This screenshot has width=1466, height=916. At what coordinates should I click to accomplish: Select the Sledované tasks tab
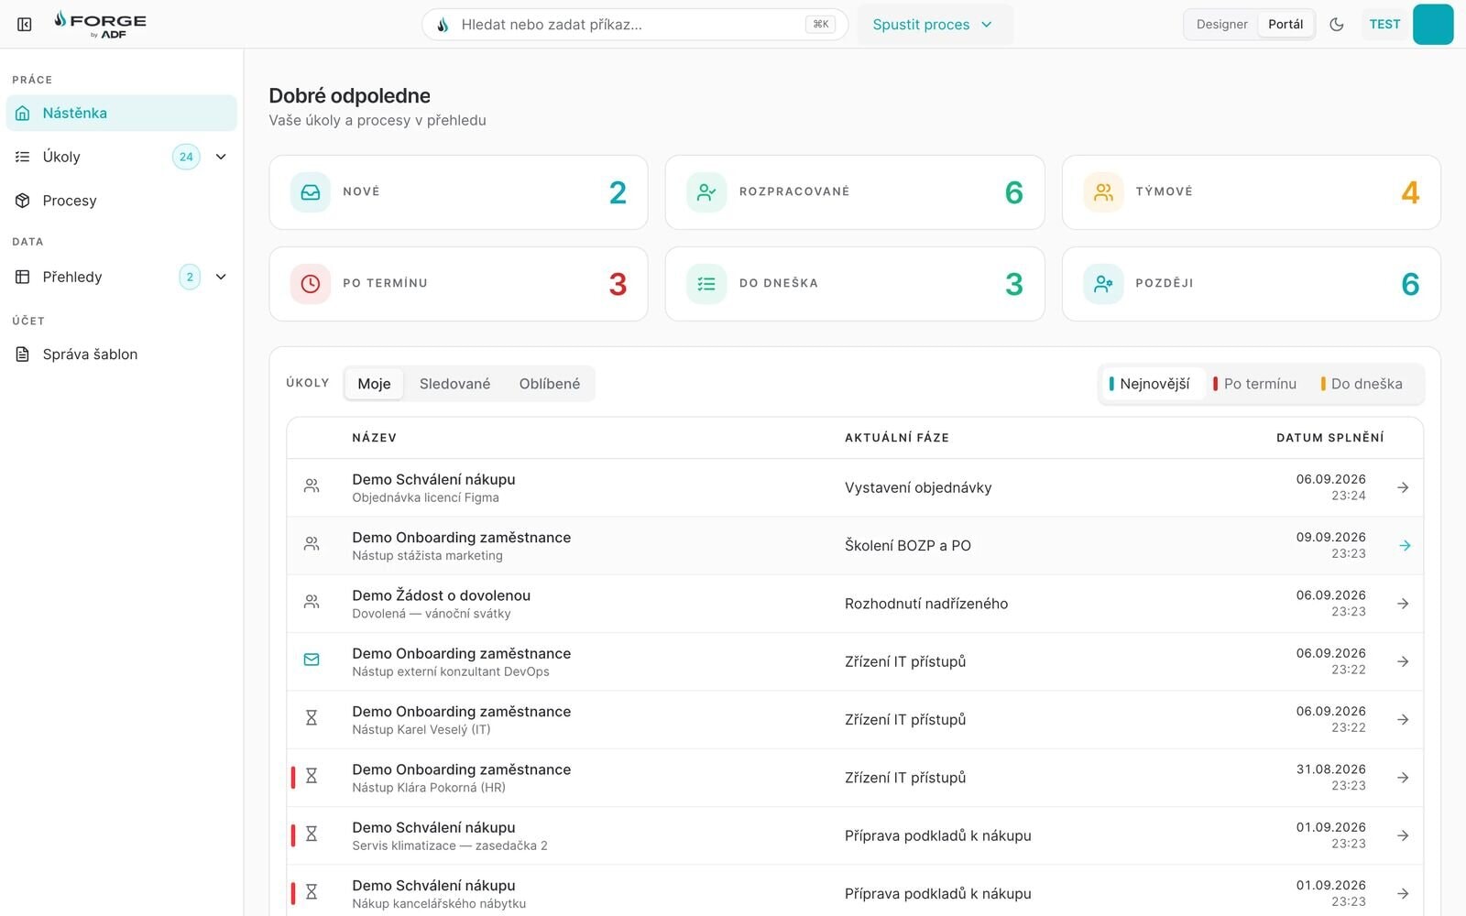pos(454,384)
